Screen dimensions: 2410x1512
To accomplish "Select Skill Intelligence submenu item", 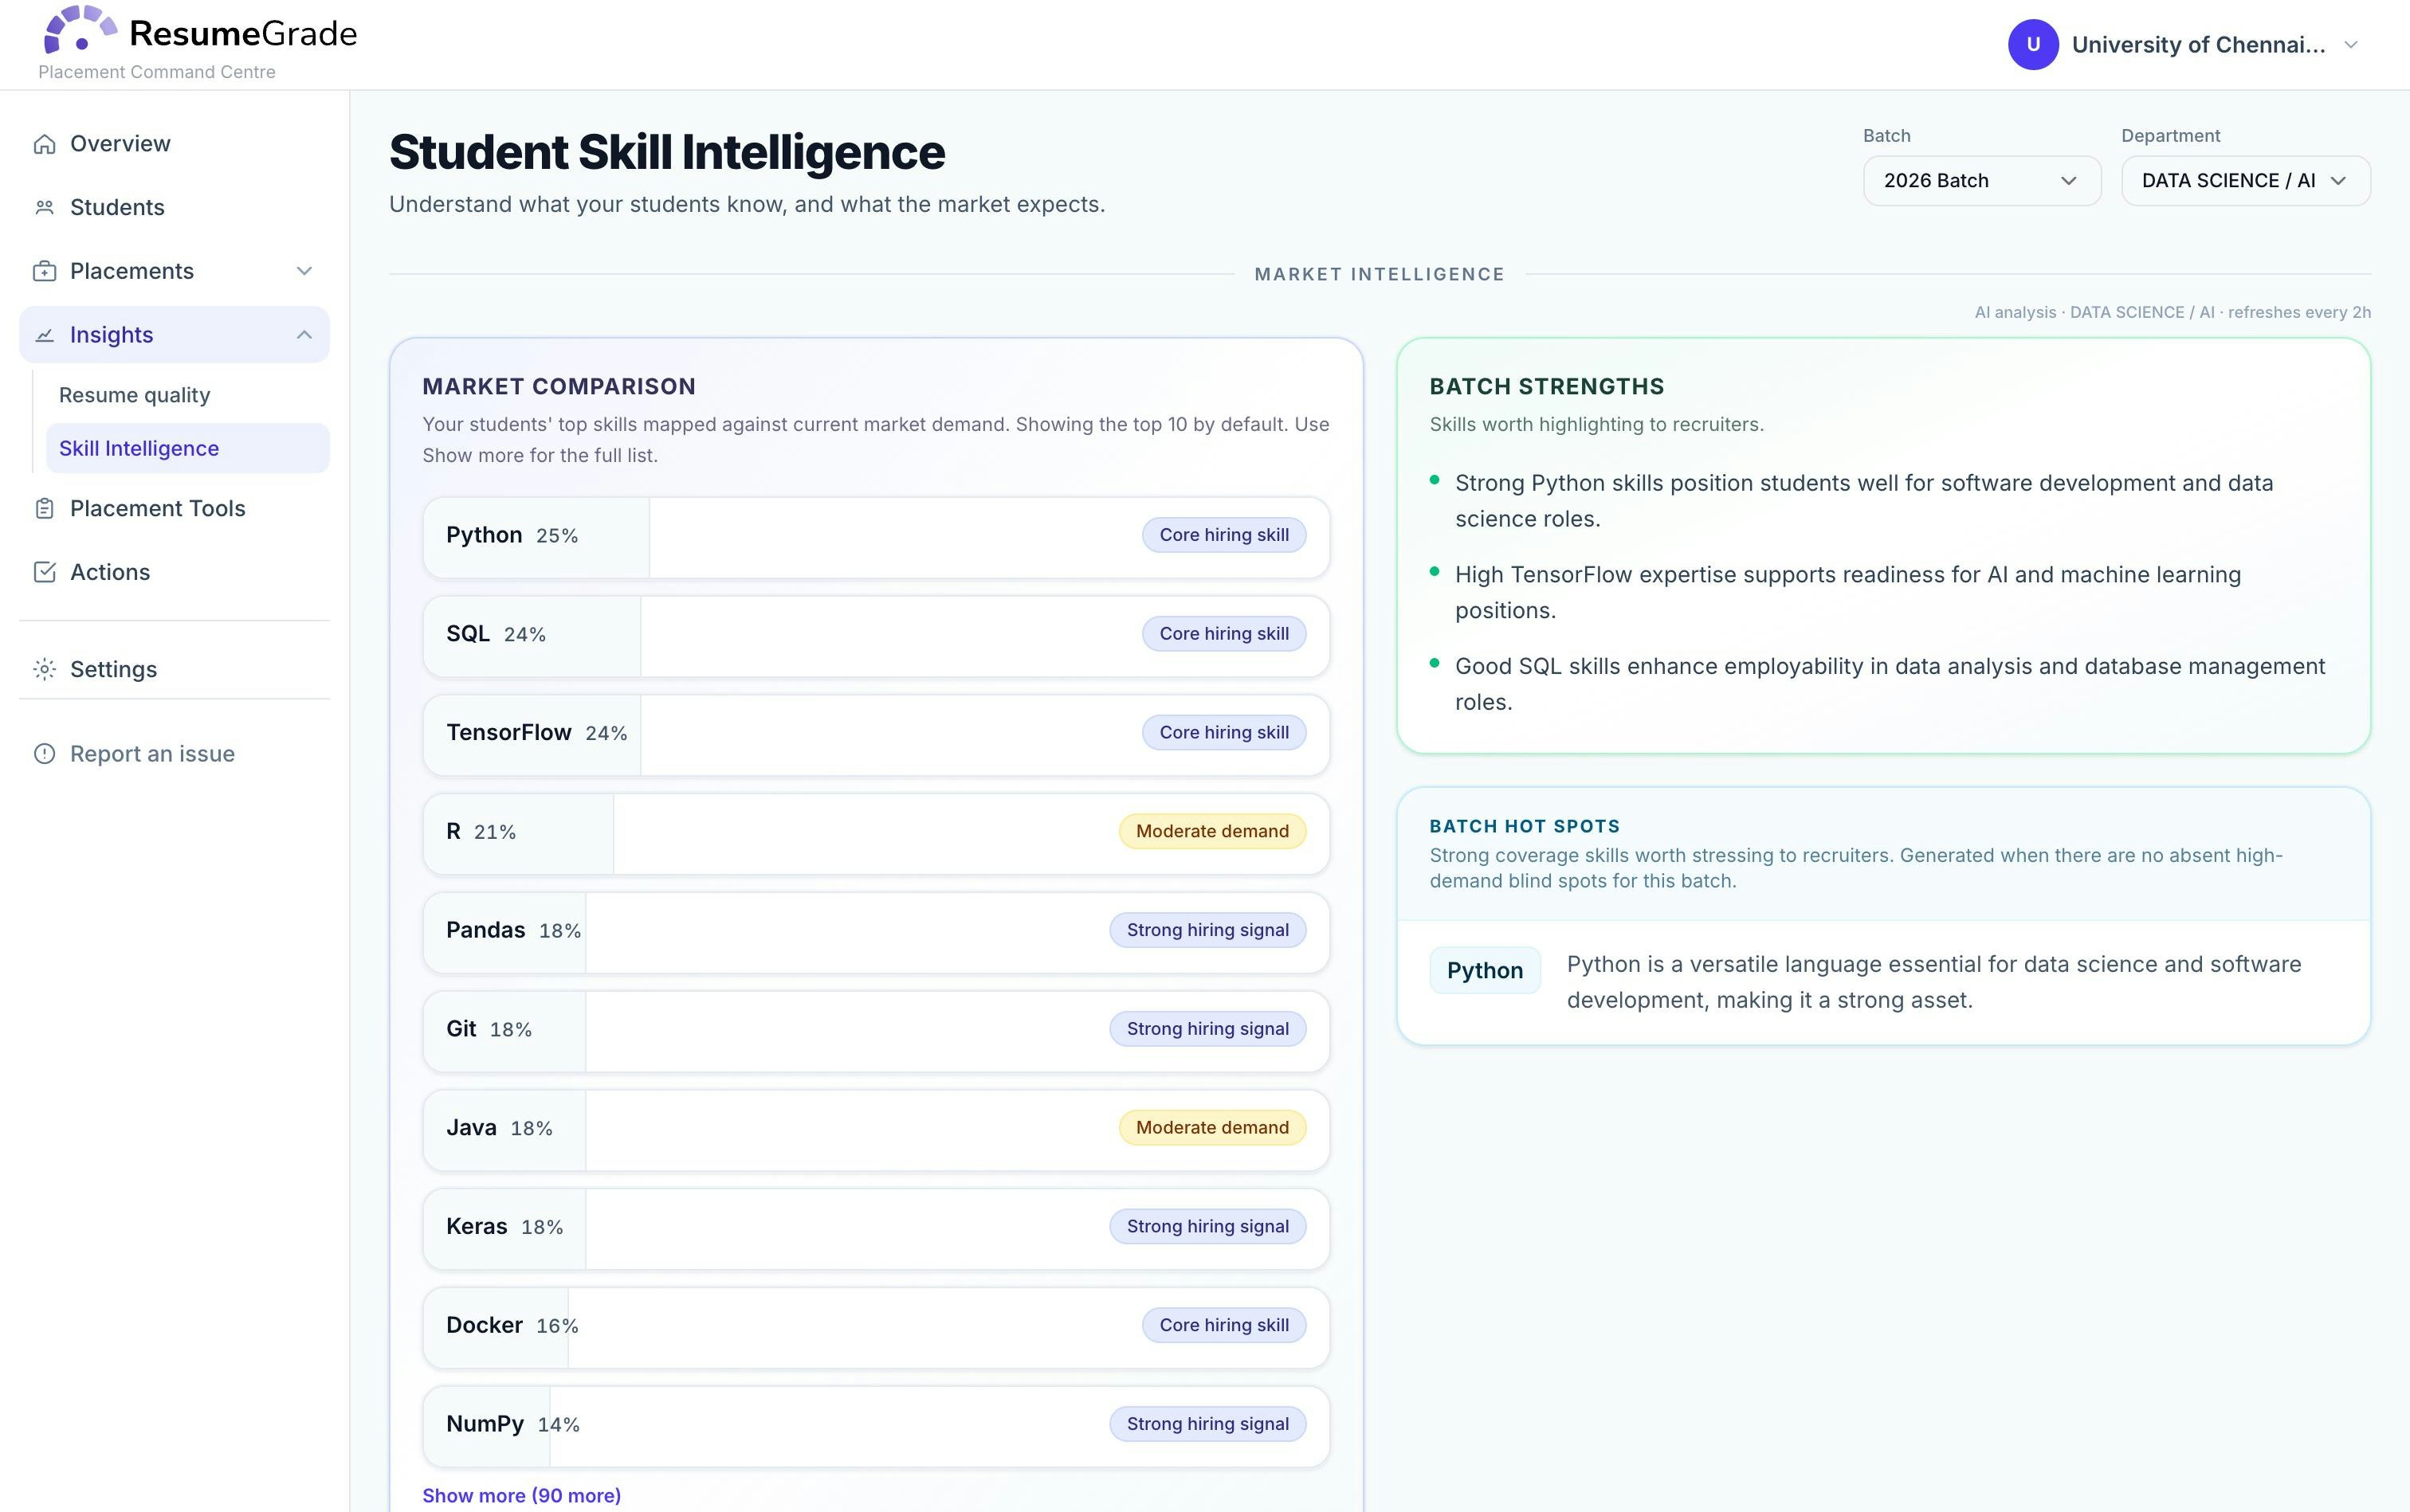I will pyautogui.click(x=188, y=449).
